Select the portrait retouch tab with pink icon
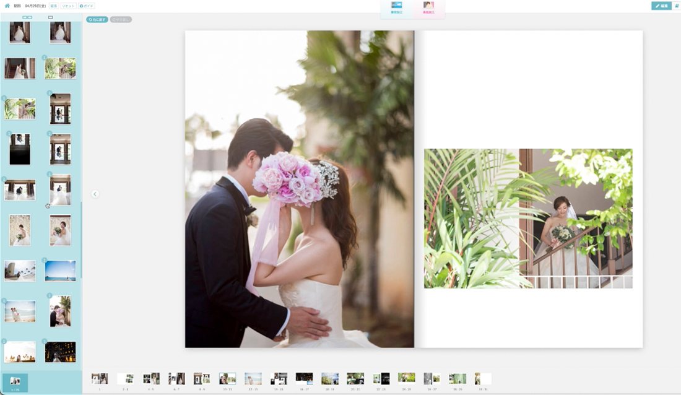 pos(428,7)
